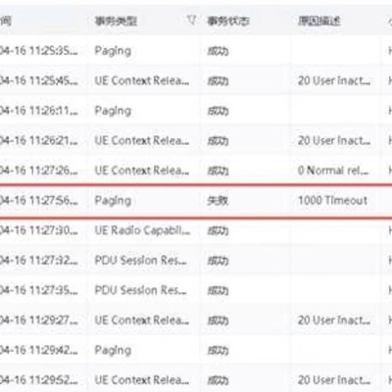Screen dimensions: 392x392
Task: Select the timestamp 04-16 11:27:26 cell
Action: 39,171
